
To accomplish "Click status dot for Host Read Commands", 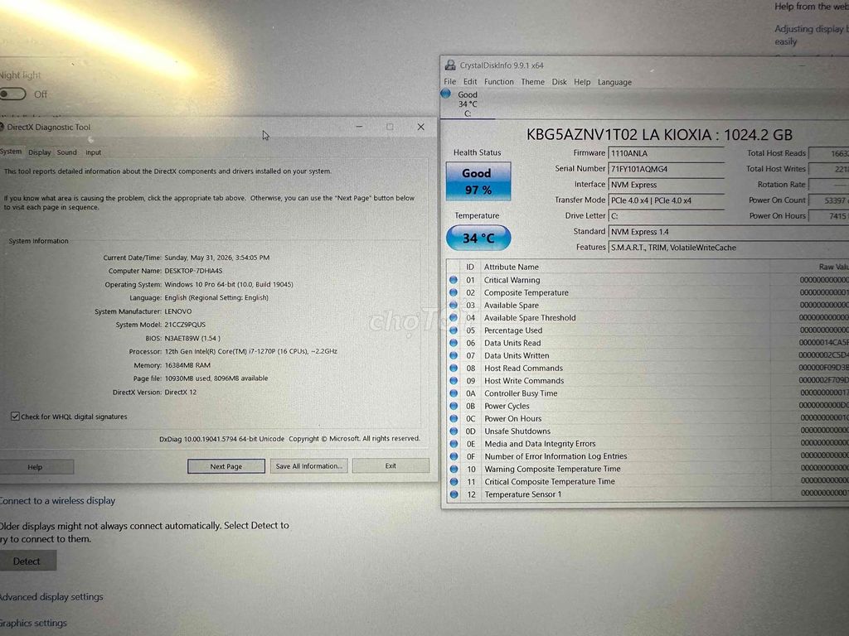I will [x=454, y=368].
